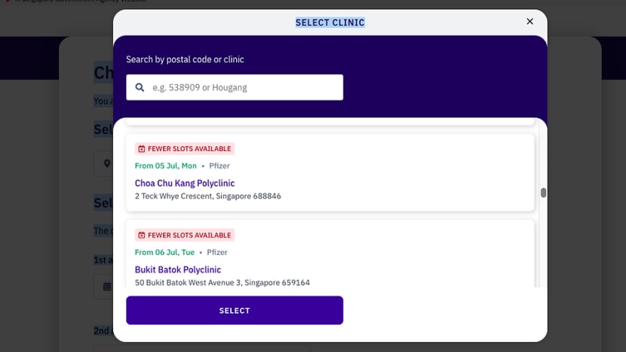
Task: Click the partially visible card above Choa Chu Kang
Action: [x=330, y=121]
